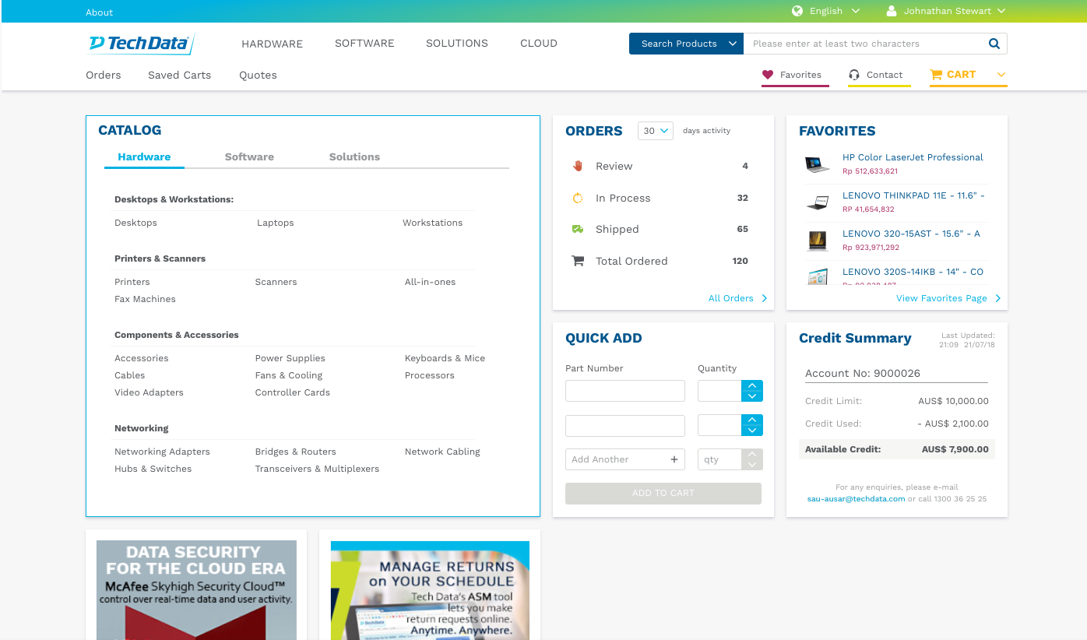Open Transceivers & Multiplexers category
1087x640 pixels.
[317, 469]
